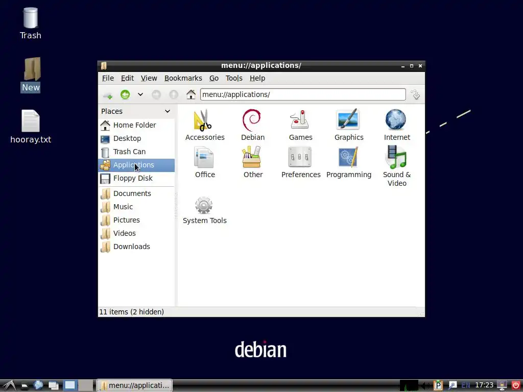Select Desktop in the Places list
Image resolution: width=523 pixels, height=392 pixels.
(136, 138)
